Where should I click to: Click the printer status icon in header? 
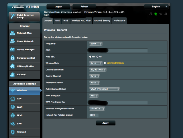(166, 14)
